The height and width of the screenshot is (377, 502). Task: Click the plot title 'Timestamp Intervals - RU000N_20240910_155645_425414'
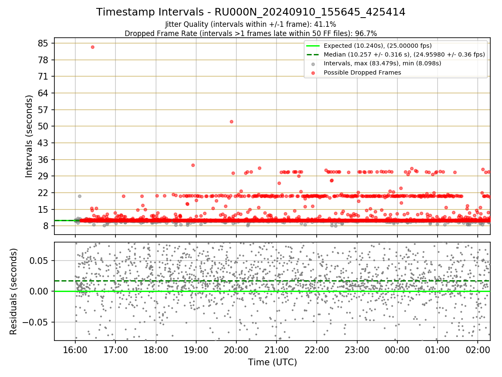pyautogui.click(x=251, y=12)
